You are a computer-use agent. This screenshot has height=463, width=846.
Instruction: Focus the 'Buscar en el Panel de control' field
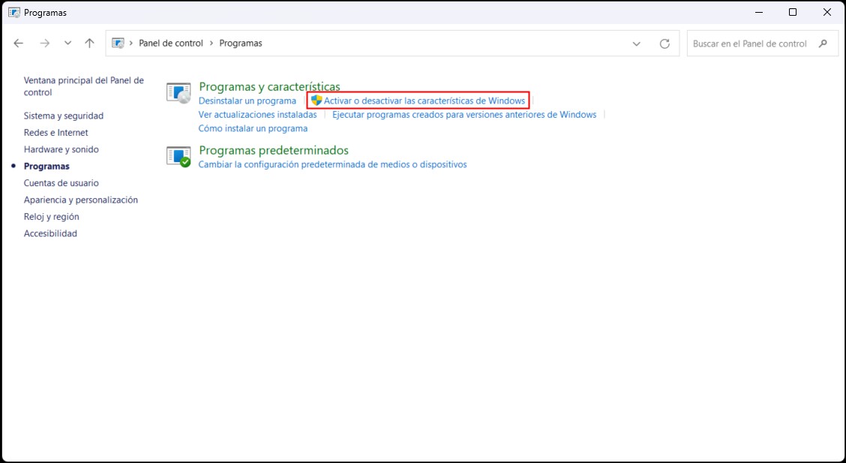(x=762, y=44)
